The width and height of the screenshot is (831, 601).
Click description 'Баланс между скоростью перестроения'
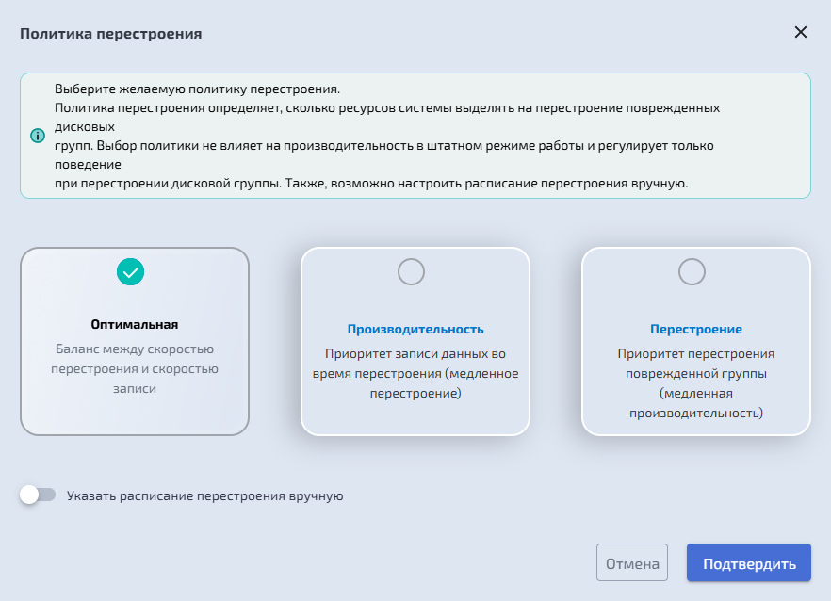(135, 368)
